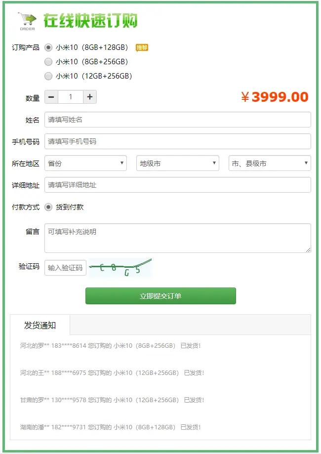Open the 省份 province dropdown

[85, 163]
